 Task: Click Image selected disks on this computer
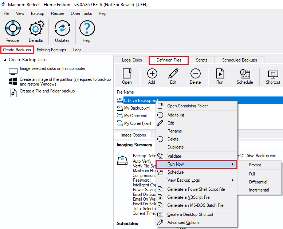[x=53, y=68]
